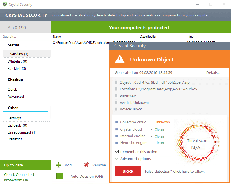
Task: Click Protection: On status text
Action: click(16, 180)
